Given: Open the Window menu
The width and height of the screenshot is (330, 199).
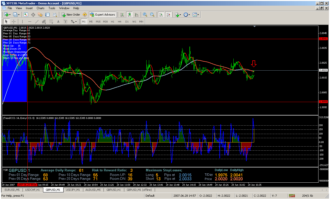Looking at the screenshot, I should pos(64,8).
